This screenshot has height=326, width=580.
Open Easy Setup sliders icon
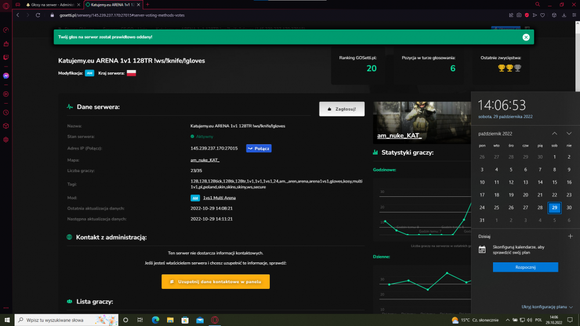click(x=574, y=15)
